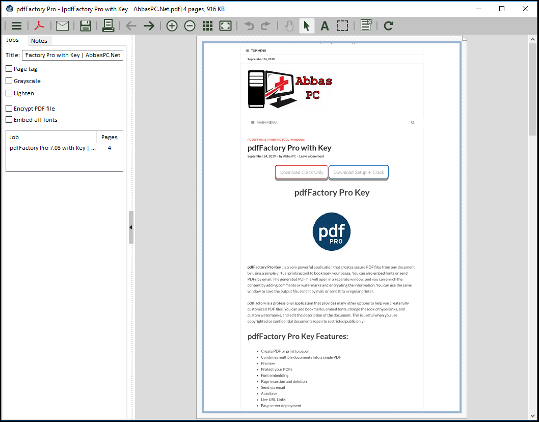Select the hand pan tool

(289, 26)
